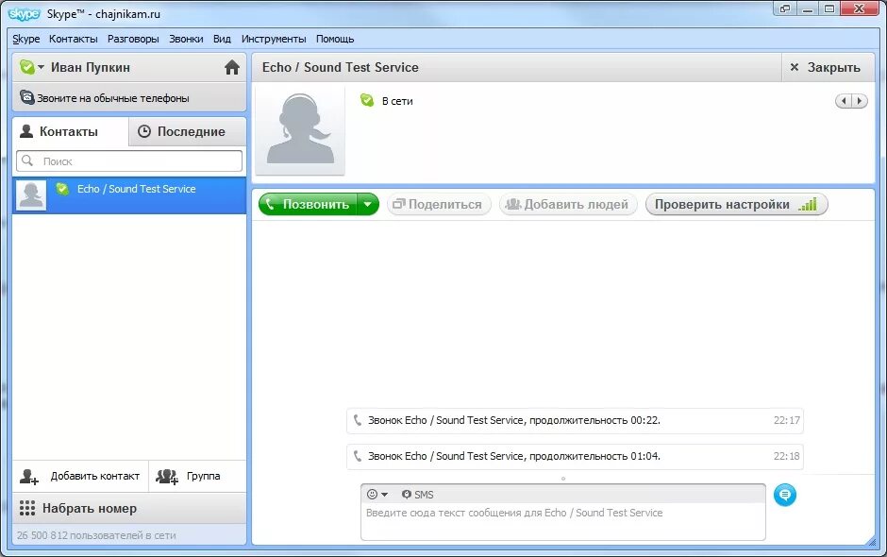Click the 22:17 timestamp

click(x=786, y=420)
